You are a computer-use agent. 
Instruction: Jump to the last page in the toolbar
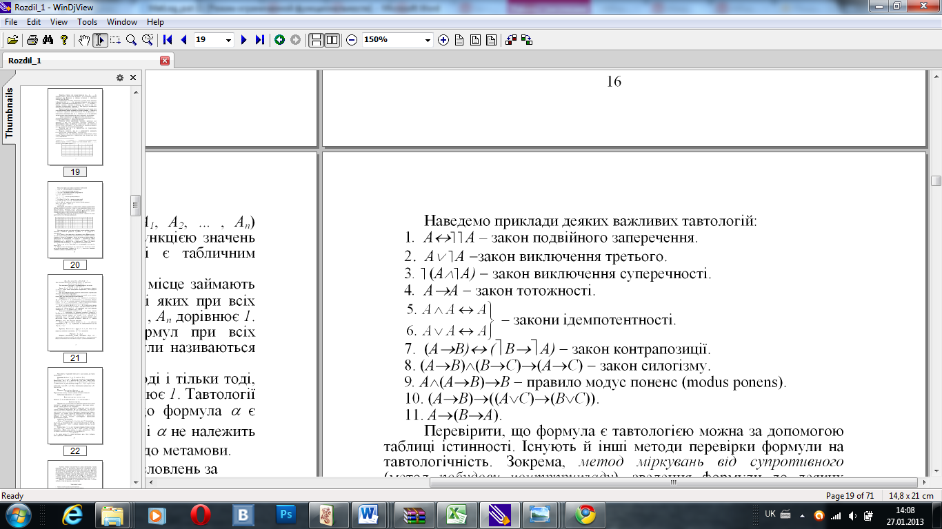(x=259, y=40)
